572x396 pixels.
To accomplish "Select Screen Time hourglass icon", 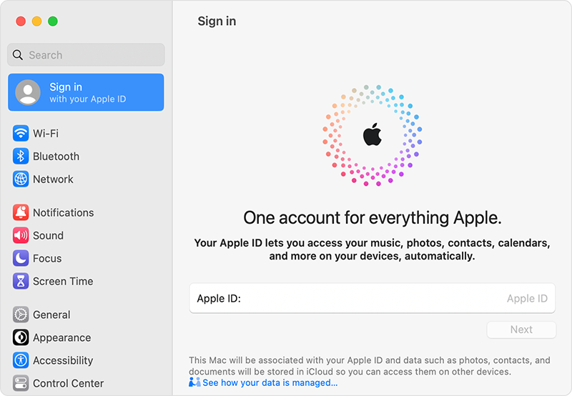I will coord(21,281).
